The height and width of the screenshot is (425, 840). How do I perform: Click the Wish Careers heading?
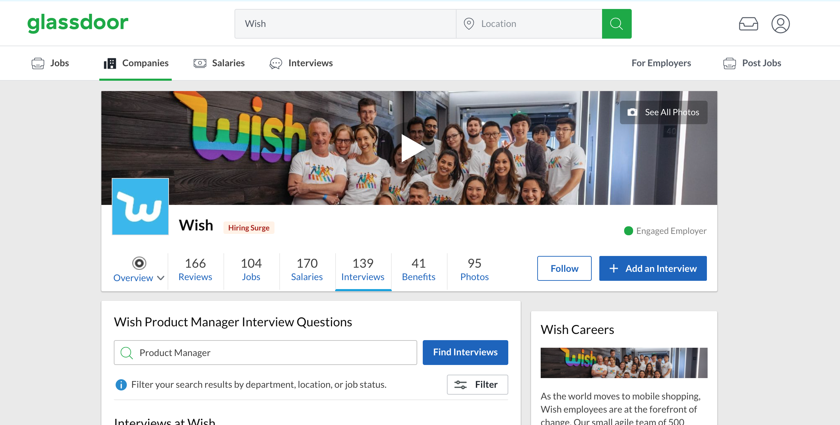[577, 330]
